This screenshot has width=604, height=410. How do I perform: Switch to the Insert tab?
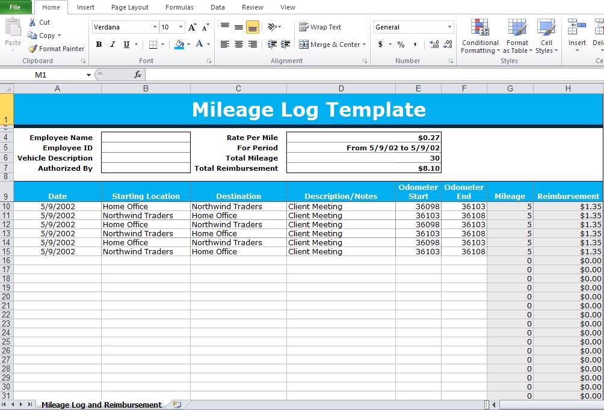(85, 7)
